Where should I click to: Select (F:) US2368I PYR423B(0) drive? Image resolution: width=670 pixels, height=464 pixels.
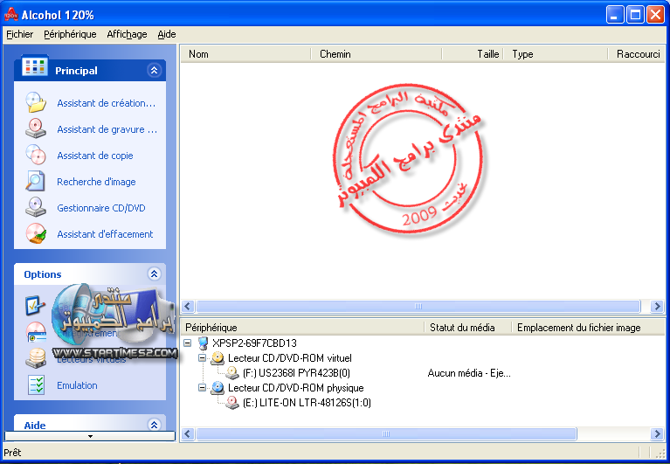coord(296,373)
